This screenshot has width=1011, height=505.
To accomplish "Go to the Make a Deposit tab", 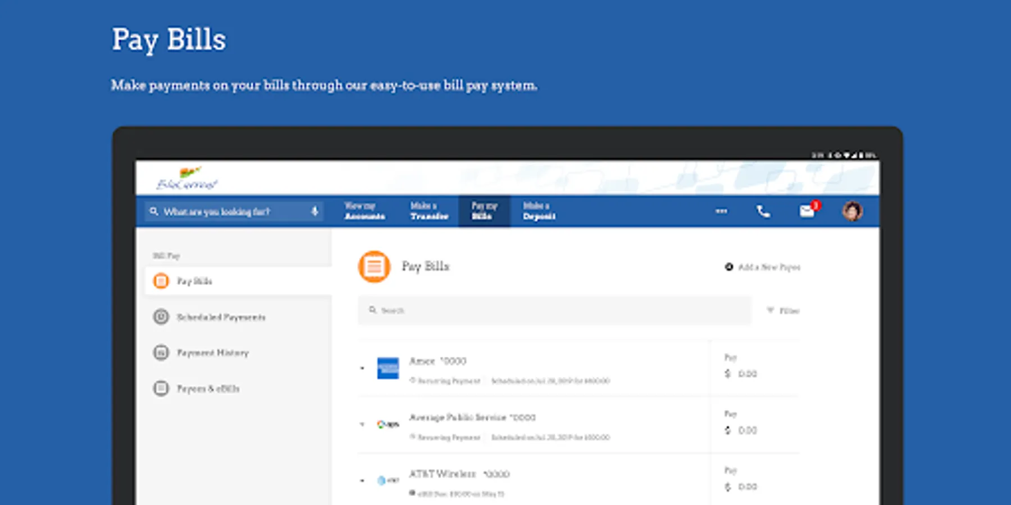I will pos(539,211).
